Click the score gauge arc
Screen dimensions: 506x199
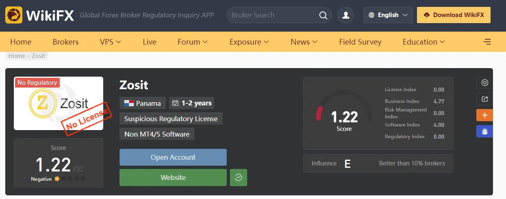tap(344, 106)
